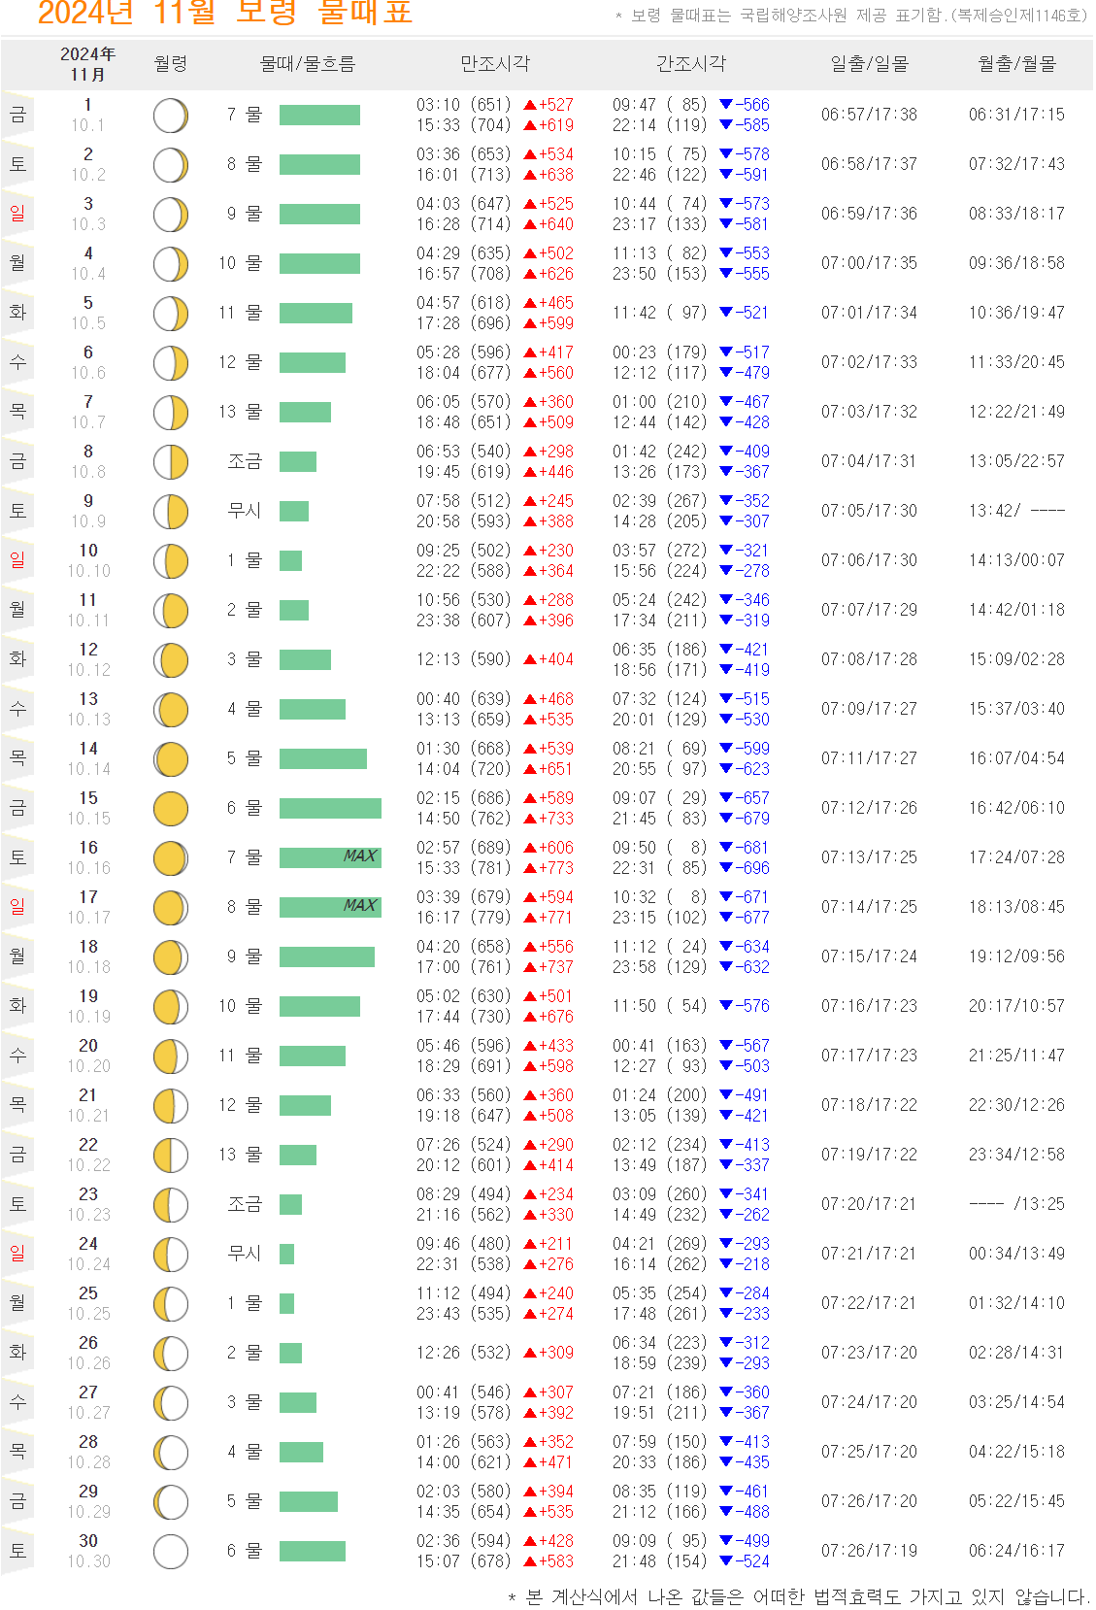Click the new moon icon for November 30

pos(171,1552)
